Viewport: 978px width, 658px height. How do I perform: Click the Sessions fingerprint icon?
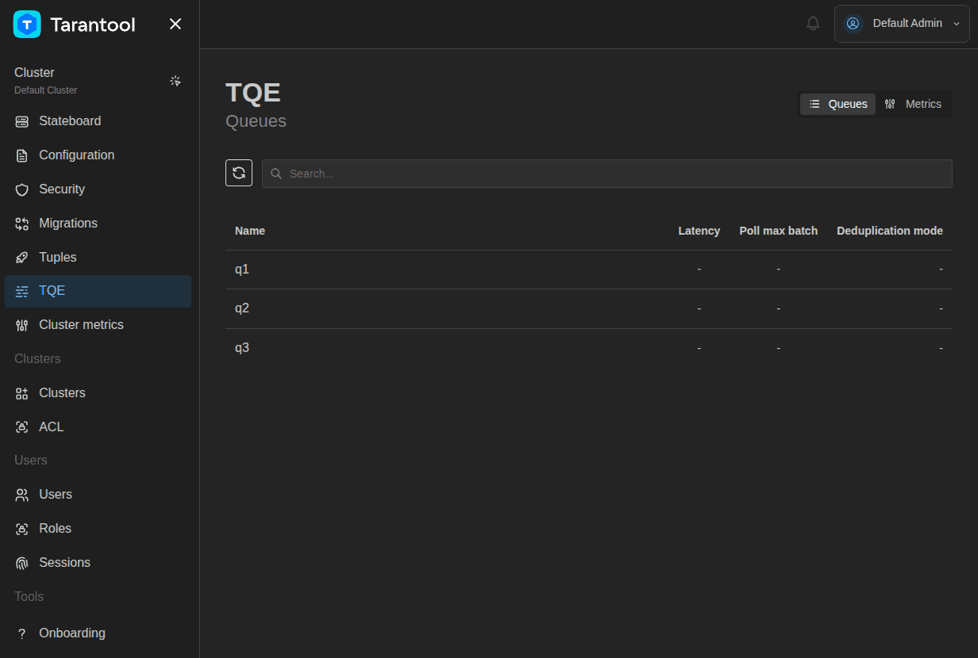tap(22, 563)
